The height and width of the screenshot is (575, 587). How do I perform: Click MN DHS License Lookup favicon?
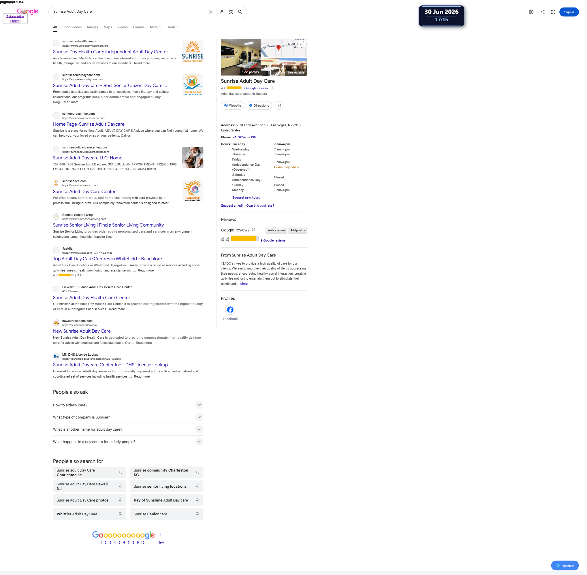pos(56,356)
